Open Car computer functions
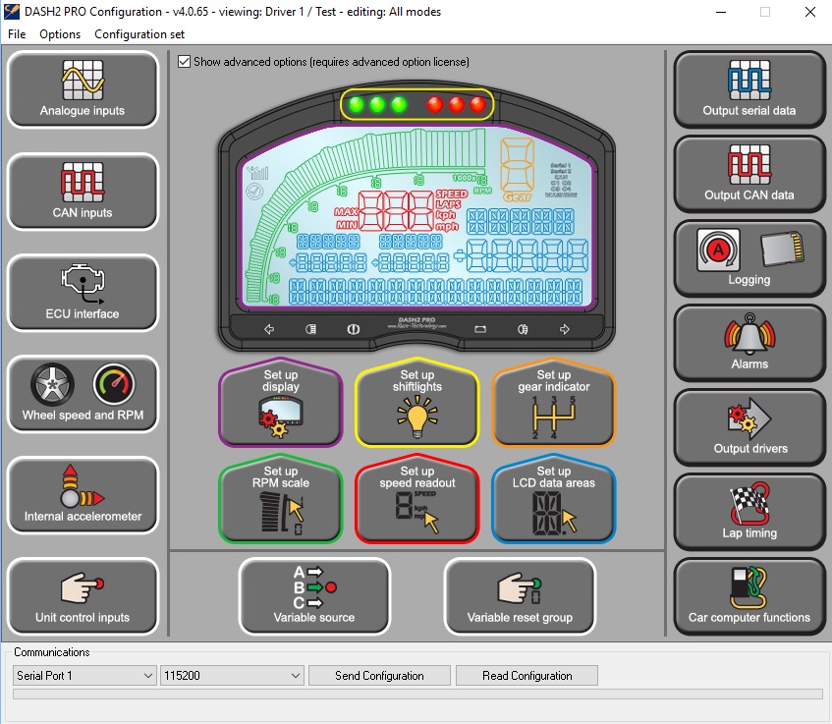 click(749, 596)
